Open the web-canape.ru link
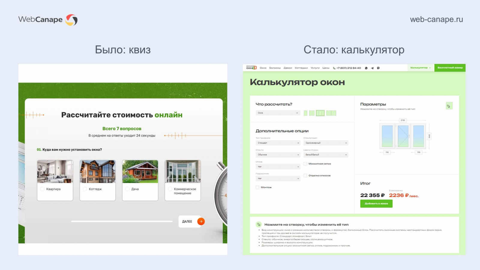Screen dimensions: 480x270 coord(436,19)
